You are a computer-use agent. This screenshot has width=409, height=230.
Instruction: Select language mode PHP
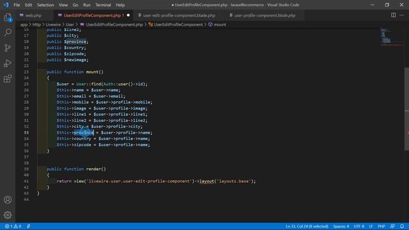[x=382, y=226]
